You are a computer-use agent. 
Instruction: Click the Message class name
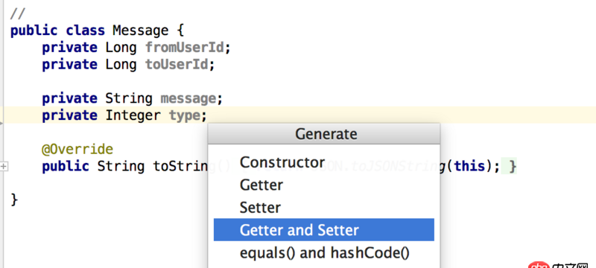pyautogui.click(x=140, y=31)
